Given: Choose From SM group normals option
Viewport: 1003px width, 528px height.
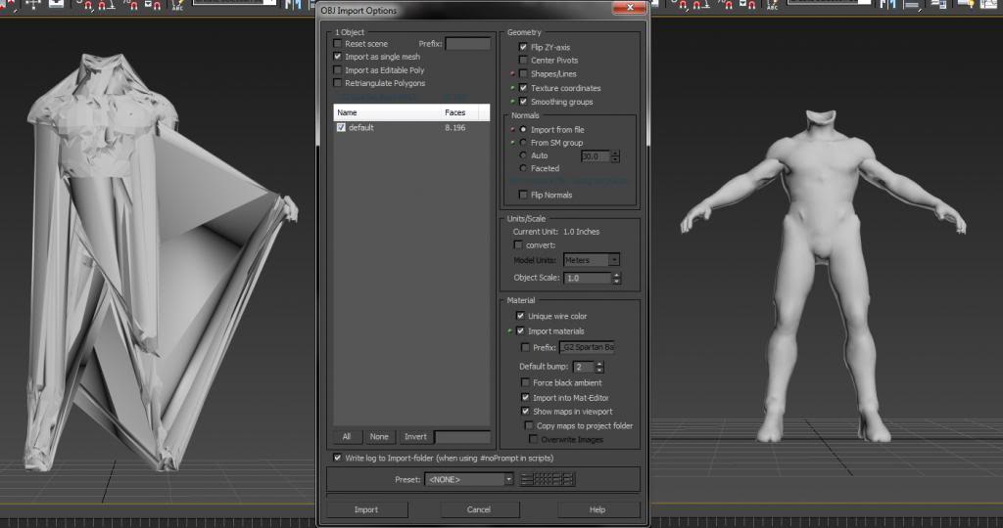Looking at the screenshot, I should (523, 143).
